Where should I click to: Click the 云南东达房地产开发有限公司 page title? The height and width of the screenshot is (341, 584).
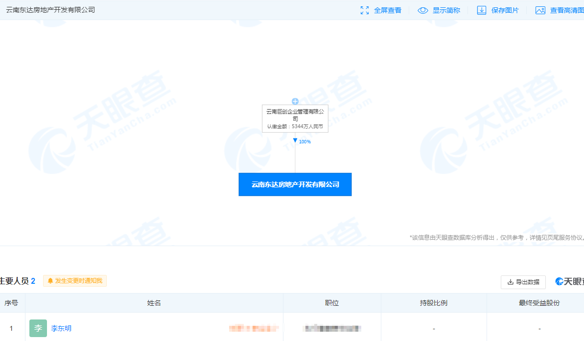point(50,10)
